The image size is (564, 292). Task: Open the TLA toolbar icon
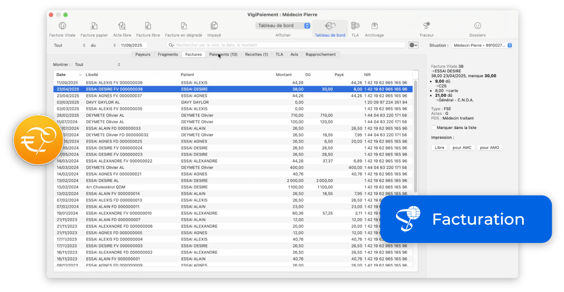tap(355, 26)
